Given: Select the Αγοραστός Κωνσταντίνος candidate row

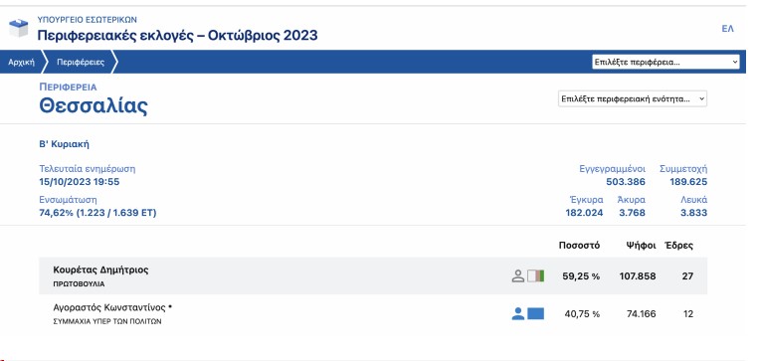Looking at the screenshot, I should [x=373, y=313].
